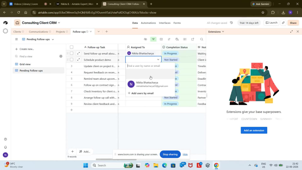Click the Hide link in sharing bar
The width and height of the screenshot is (302, 170).
click(x=185, y=154)
